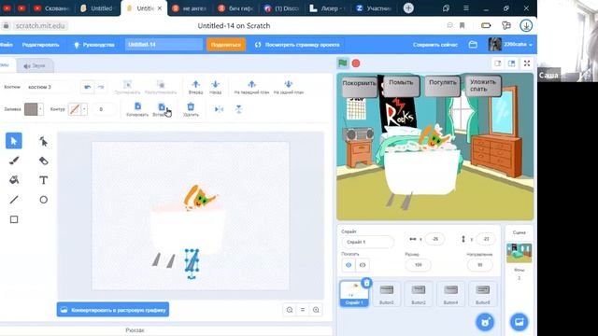
Task: Edit the sprite name field
Action: coord(367,242)
